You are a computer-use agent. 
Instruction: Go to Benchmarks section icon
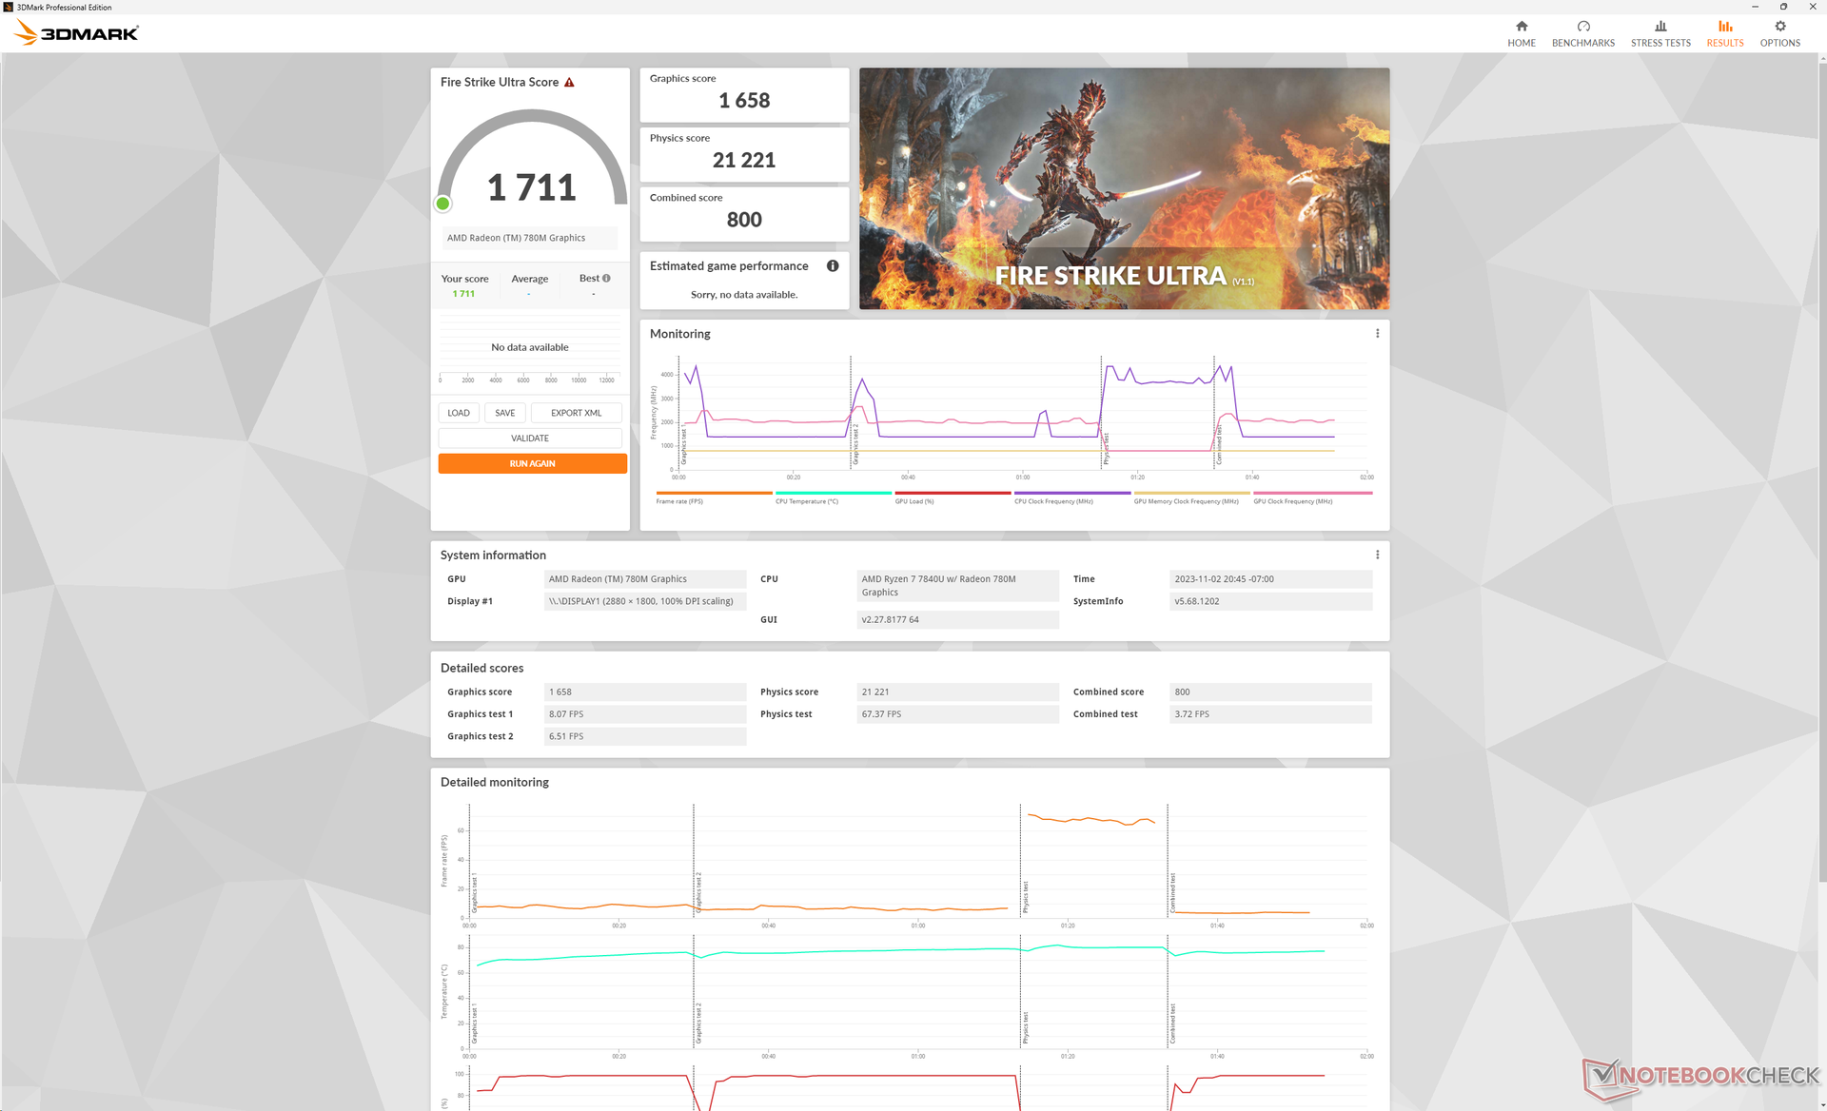click(x=1582, y=27)
